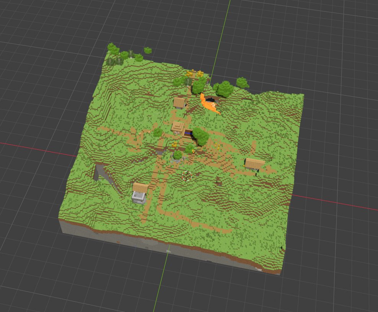378x312 pixels.
Task: Click the blue water strip beside the central house
Action: (x=189, y=133)
